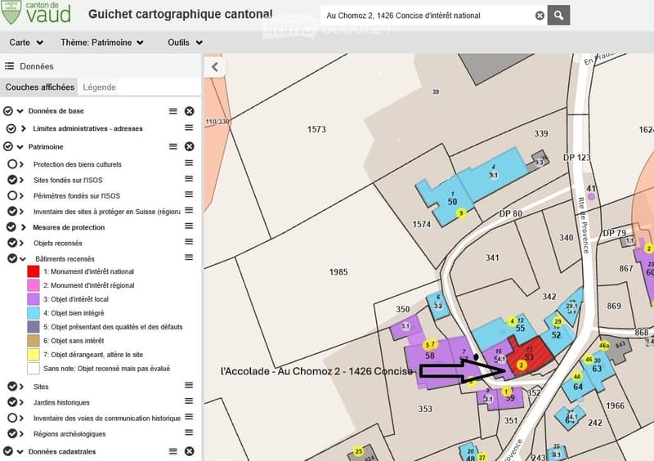Click parcel 1573 label on the map
654x461 pixels.
coord(316,129)
